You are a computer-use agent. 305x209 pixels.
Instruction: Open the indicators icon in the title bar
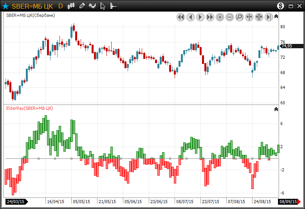click(x=92, y=6)
